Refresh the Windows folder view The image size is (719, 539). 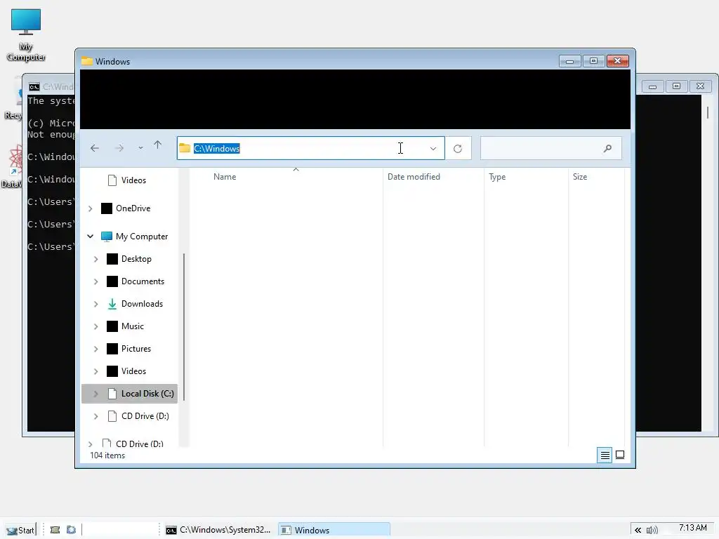[x=458, y=149]
